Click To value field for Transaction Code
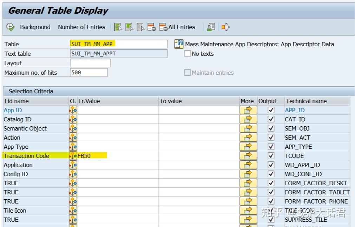Image resolution: width=355 pixels, height=227 pixels. pos(199,156)
